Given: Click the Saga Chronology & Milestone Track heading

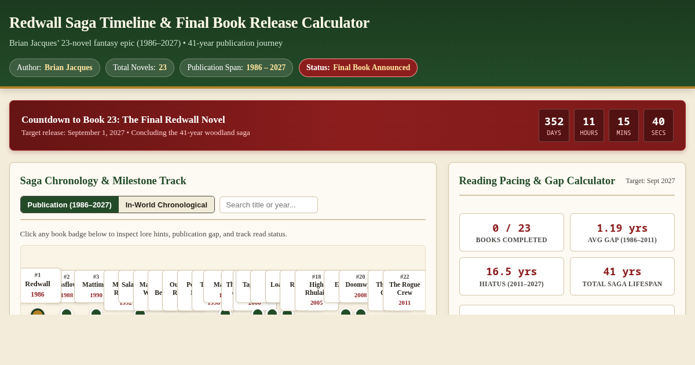Looking at the screenshot, I should [x=103, y=181].
